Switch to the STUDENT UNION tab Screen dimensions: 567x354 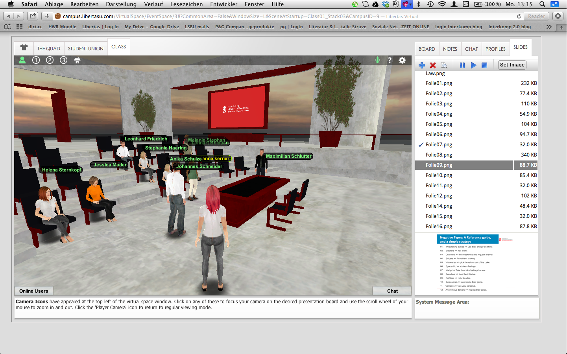[x=85, y=49]
